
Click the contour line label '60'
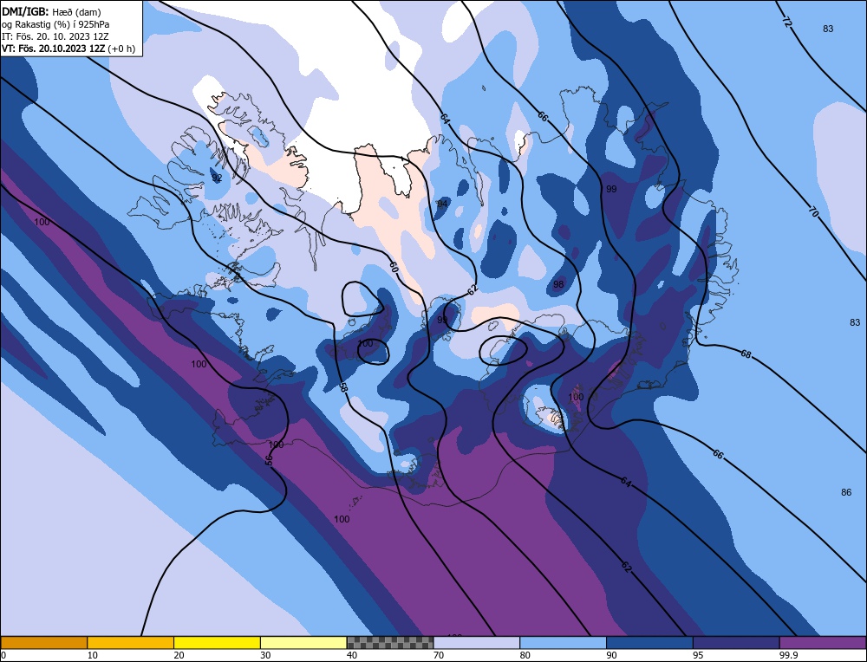tap(393, 268)
